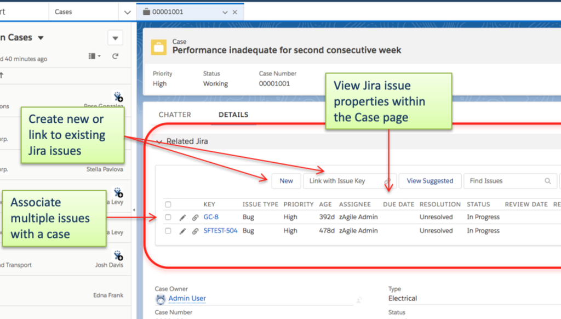Select the checkbox on the SFTEST-504 row
561x319 pixels.
[169, 231]
